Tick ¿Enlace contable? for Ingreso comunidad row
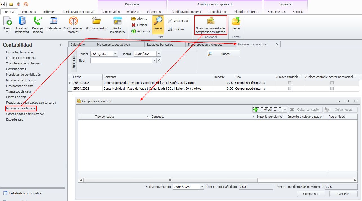This screenshot has height=201, width=362. (289, 83)
